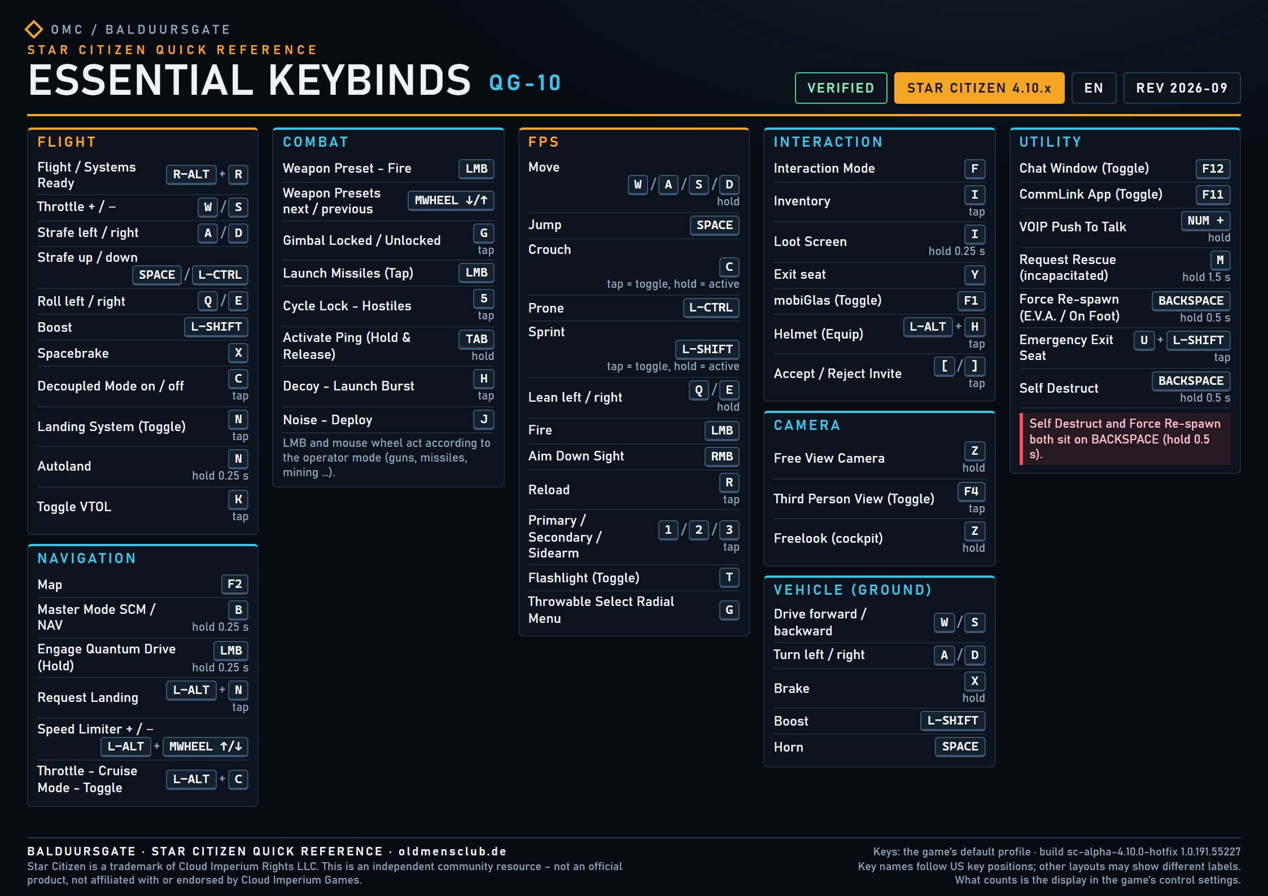Click the 'Throwable Select Radial Menu' label

click(x=601, y=610)
